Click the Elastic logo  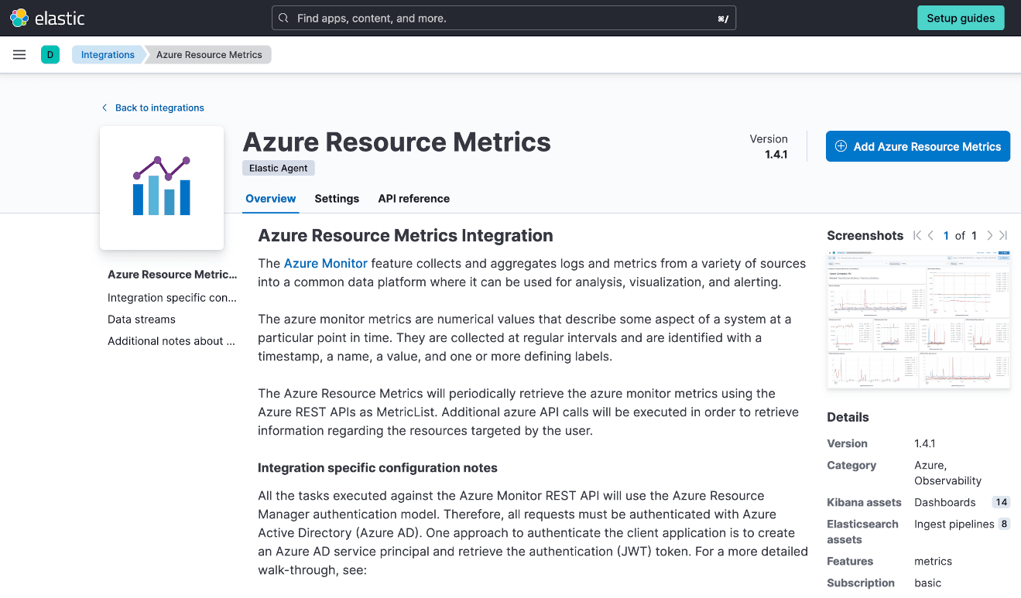[47, 18]
